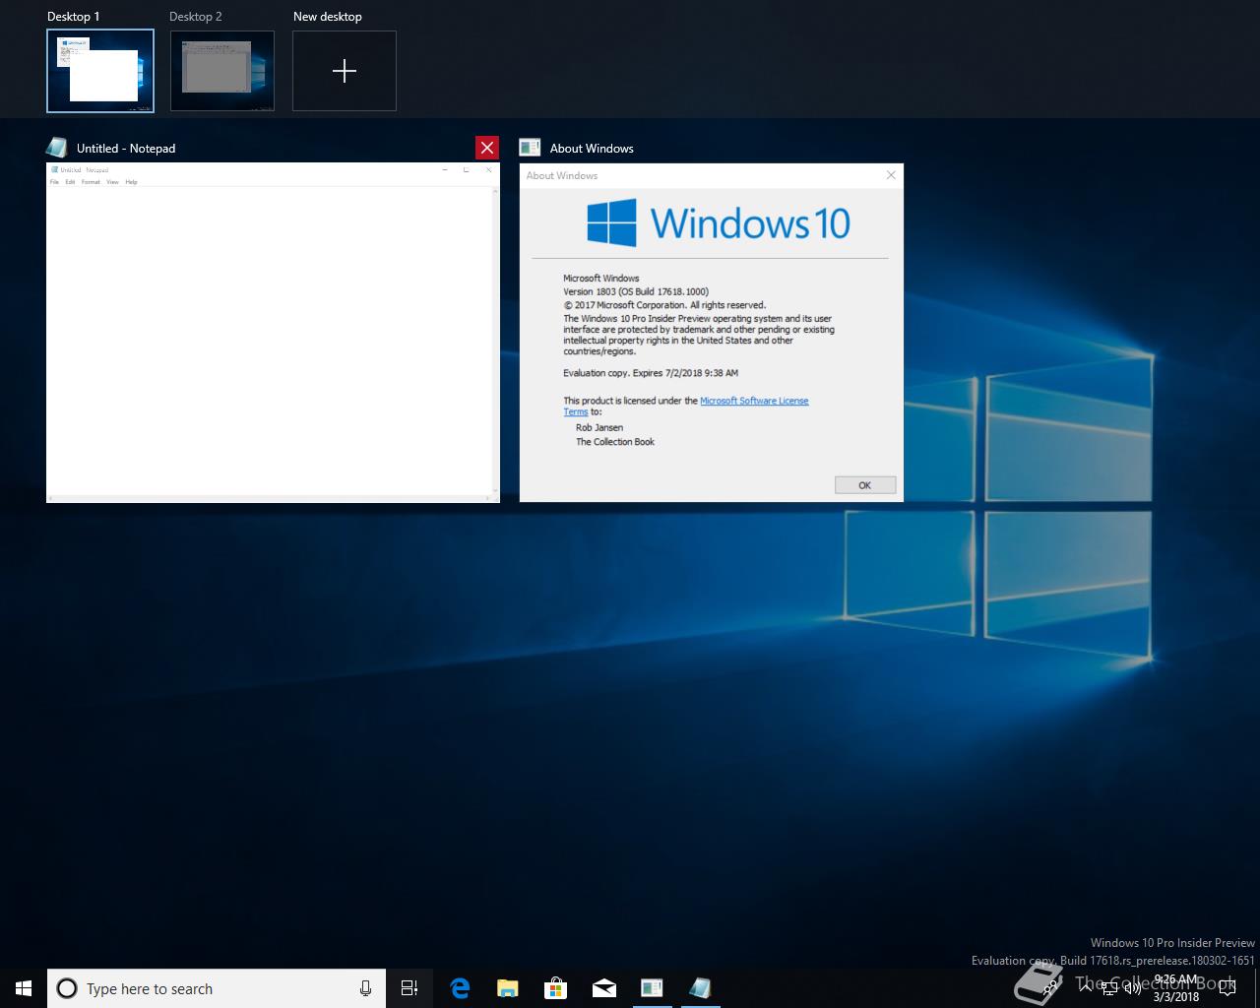Screen dimensions: 1260x1008
Task: Click the About Windows icon beside the task view title
Action: click(x=530, y=148)
